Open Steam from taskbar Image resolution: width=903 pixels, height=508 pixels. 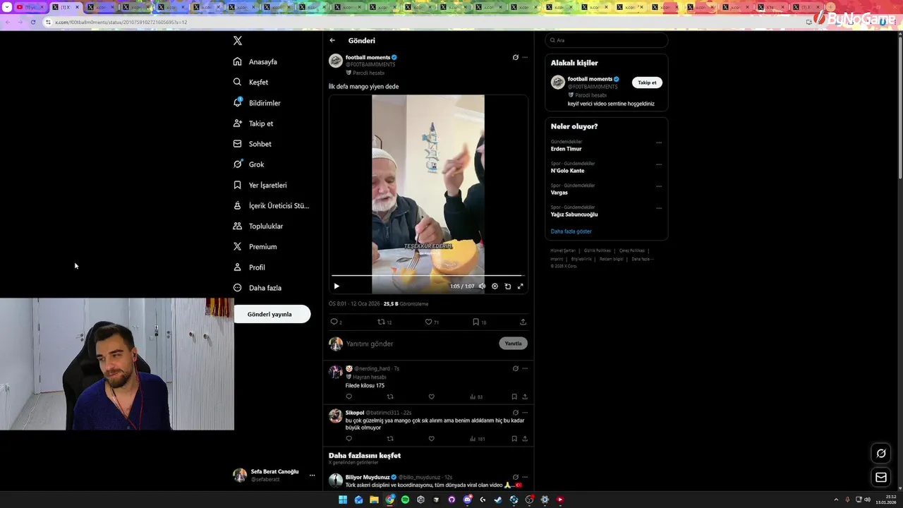498,500
